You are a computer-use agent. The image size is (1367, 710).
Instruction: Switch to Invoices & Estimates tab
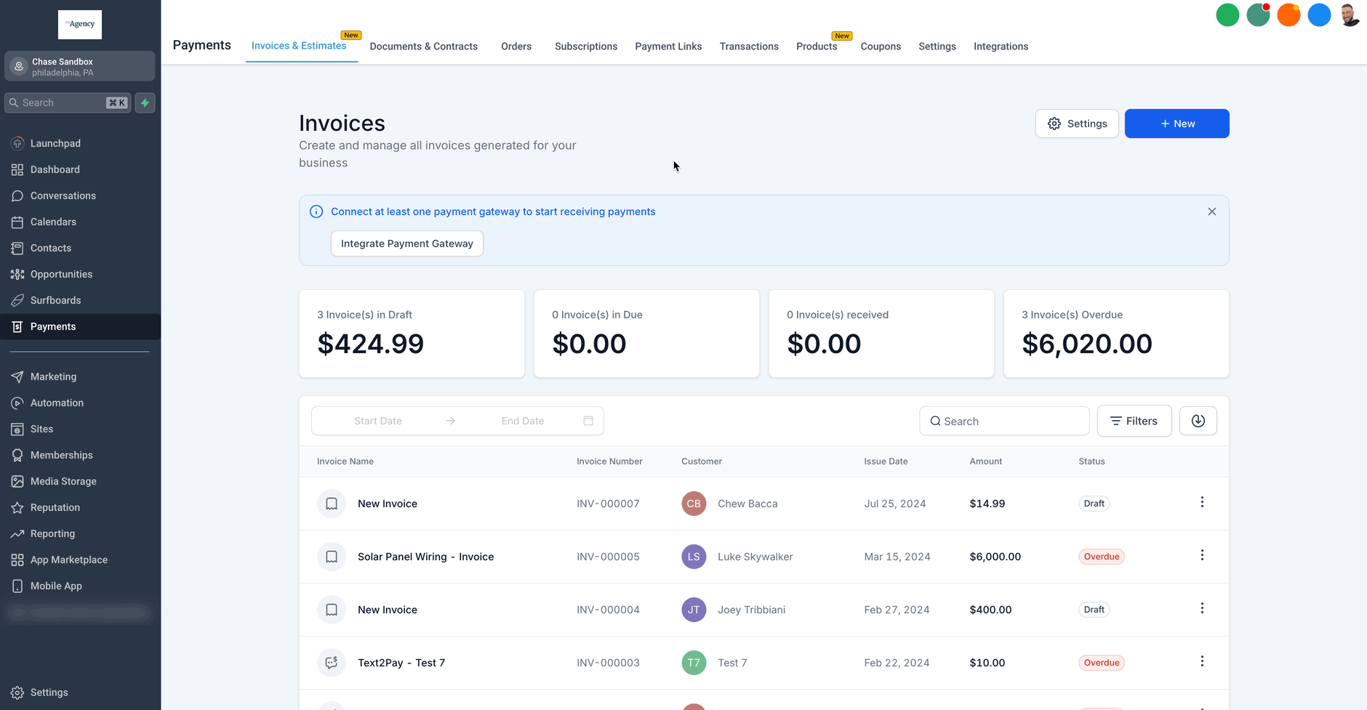(299, 46)
